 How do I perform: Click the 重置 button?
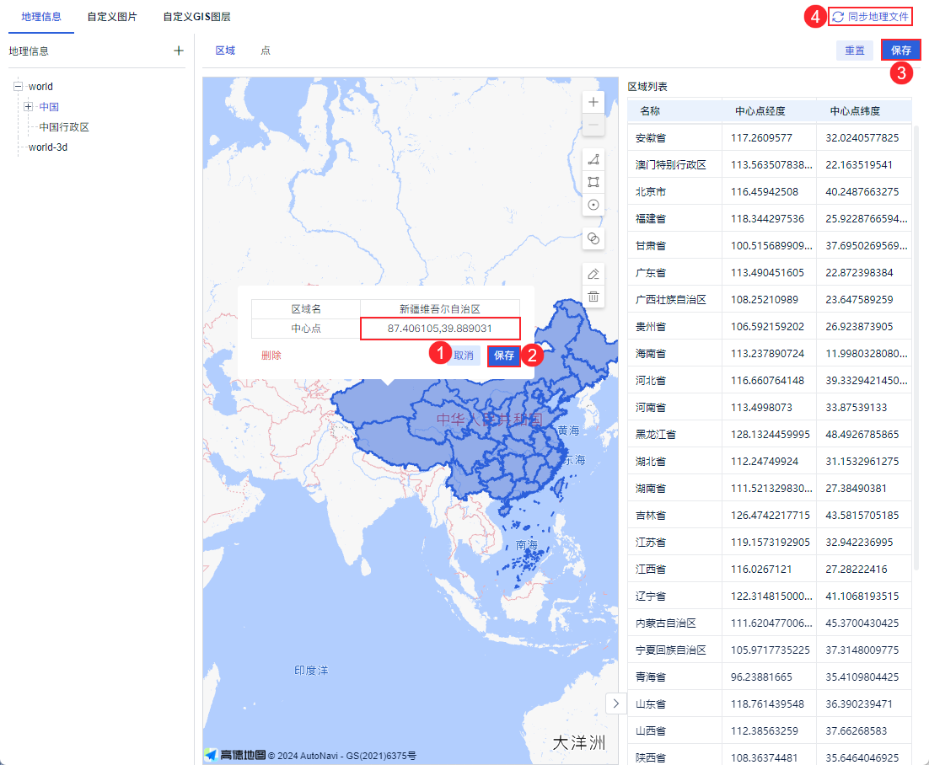(x=854, y=51)
